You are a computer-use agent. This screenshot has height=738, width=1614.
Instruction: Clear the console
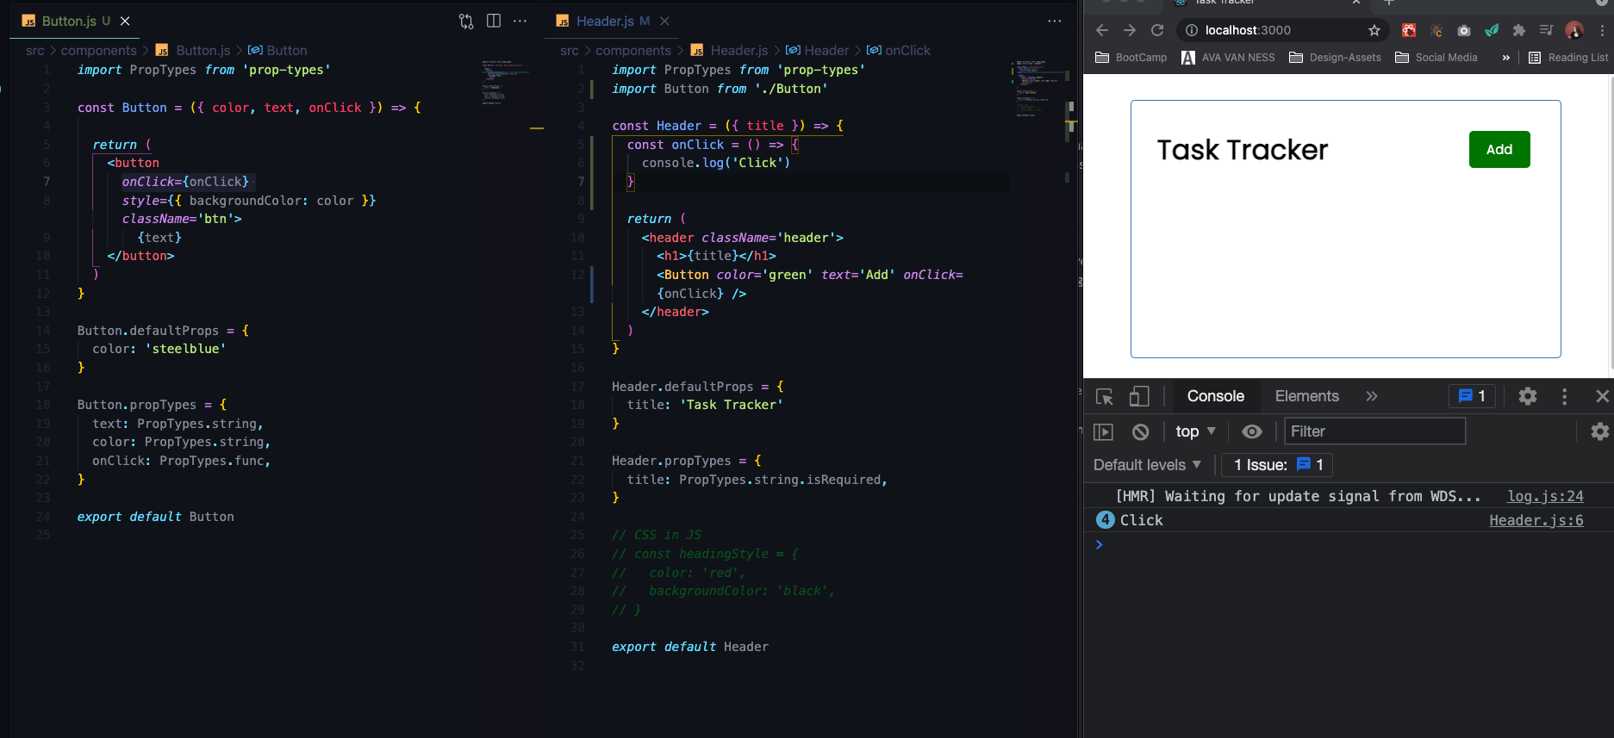[1141, 431]
